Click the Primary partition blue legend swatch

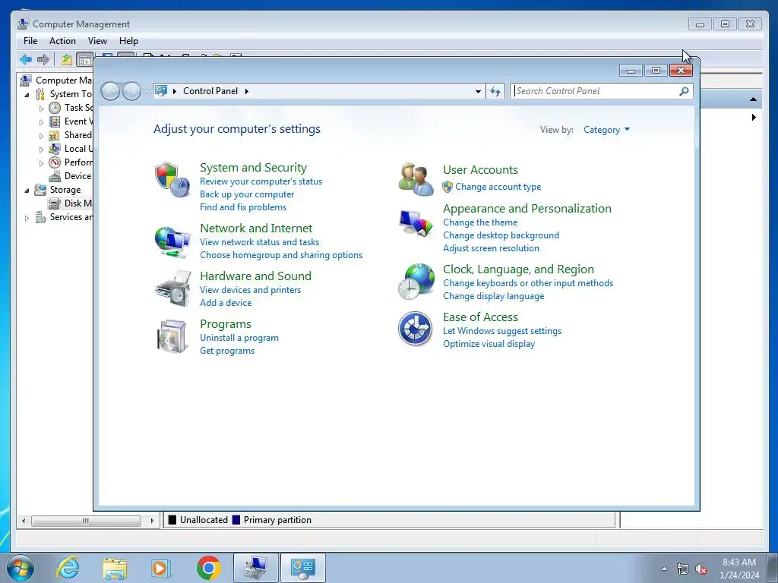236,520
